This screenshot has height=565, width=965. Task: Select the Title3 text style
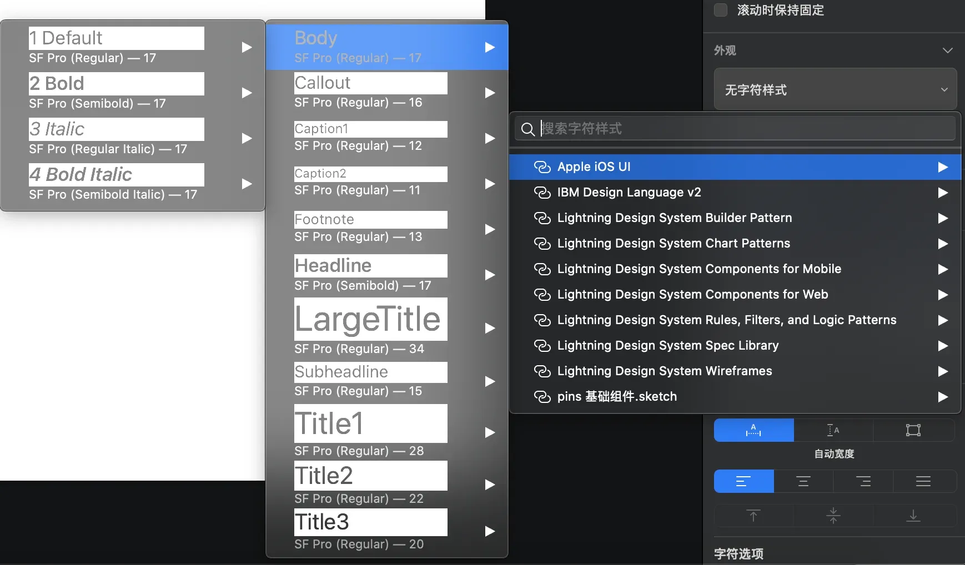click(387, 531)
